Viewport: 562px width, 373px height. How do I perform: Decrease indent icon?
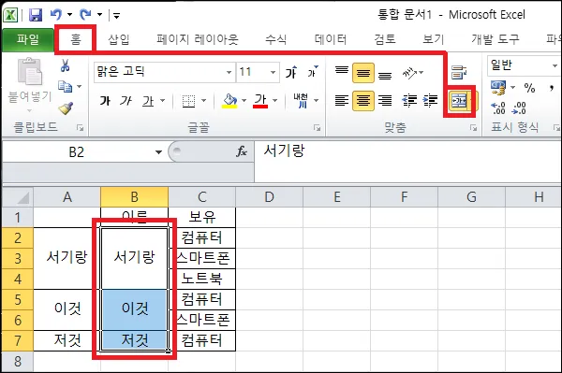pyautogui.click(x=408, y=101)
